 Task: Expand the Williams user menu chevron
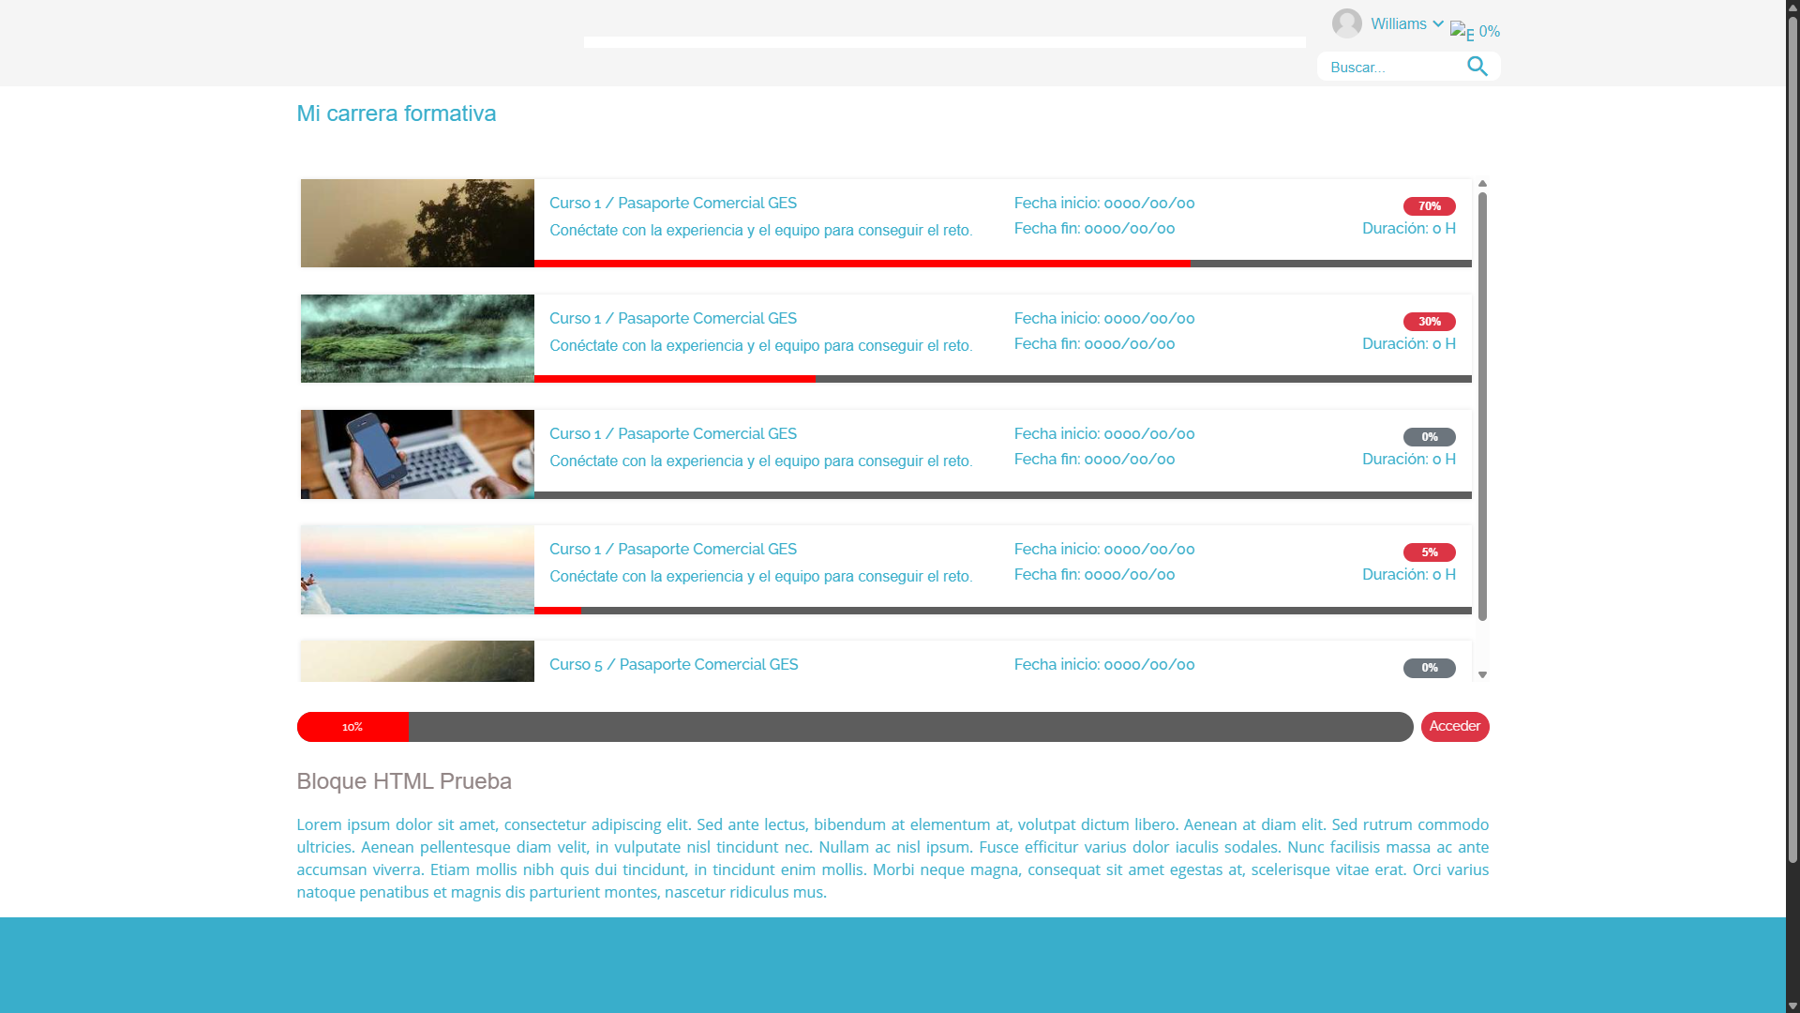click(x=1438, y=23)
